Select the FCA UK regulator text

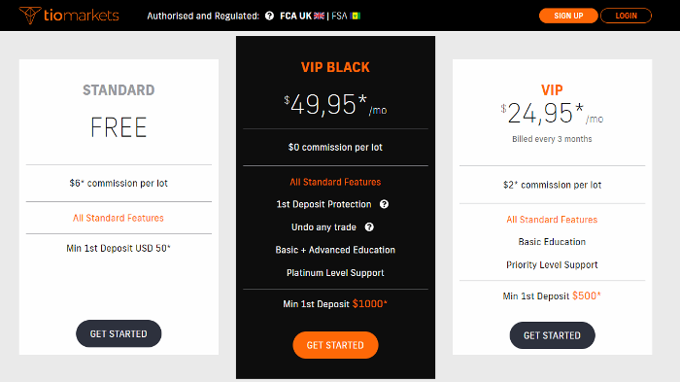tap(295, 17)
